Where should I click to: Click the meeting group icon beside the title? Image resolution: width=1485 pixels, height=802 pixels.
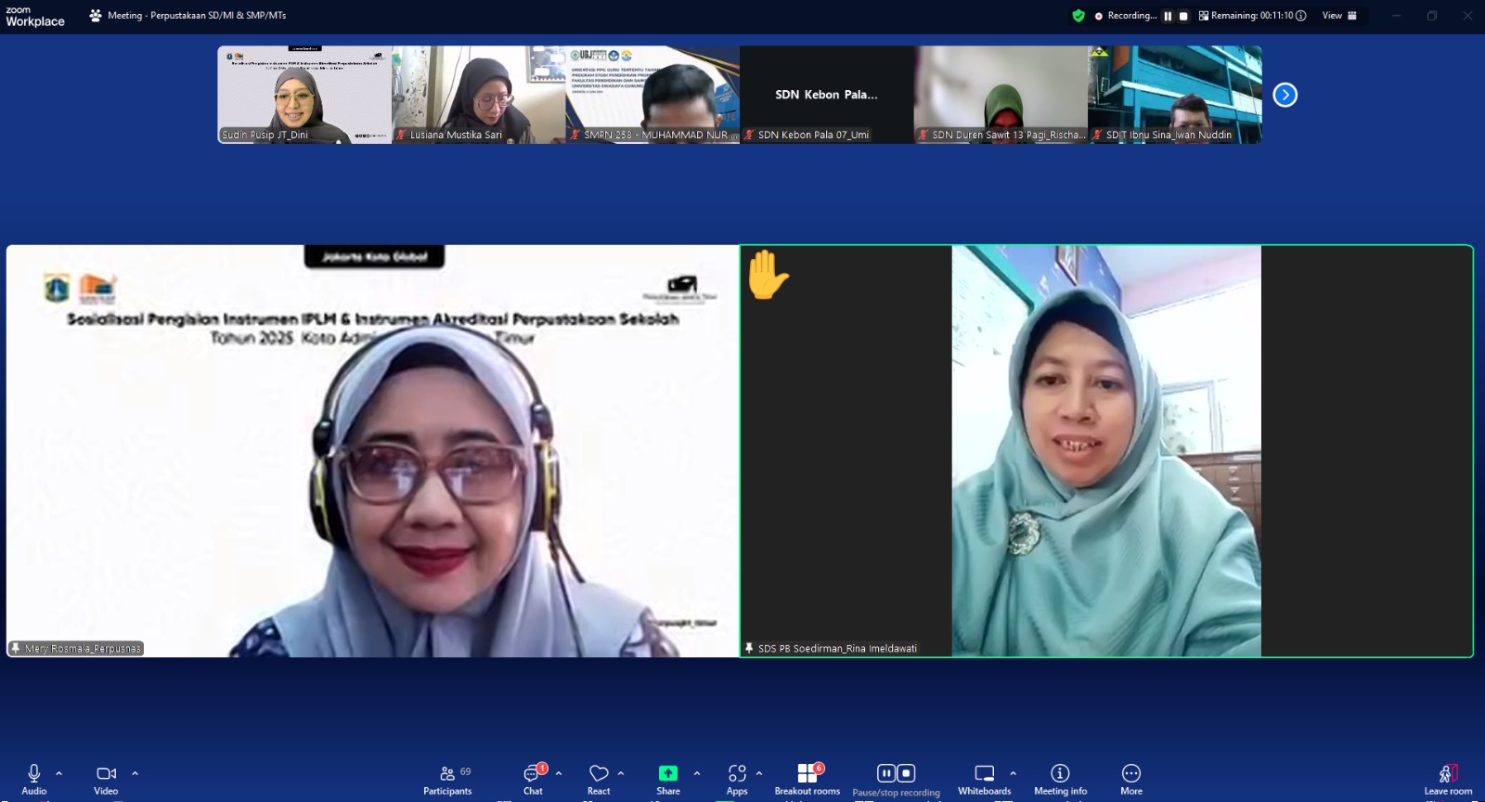pyautogui.click(x=96, y=16)
